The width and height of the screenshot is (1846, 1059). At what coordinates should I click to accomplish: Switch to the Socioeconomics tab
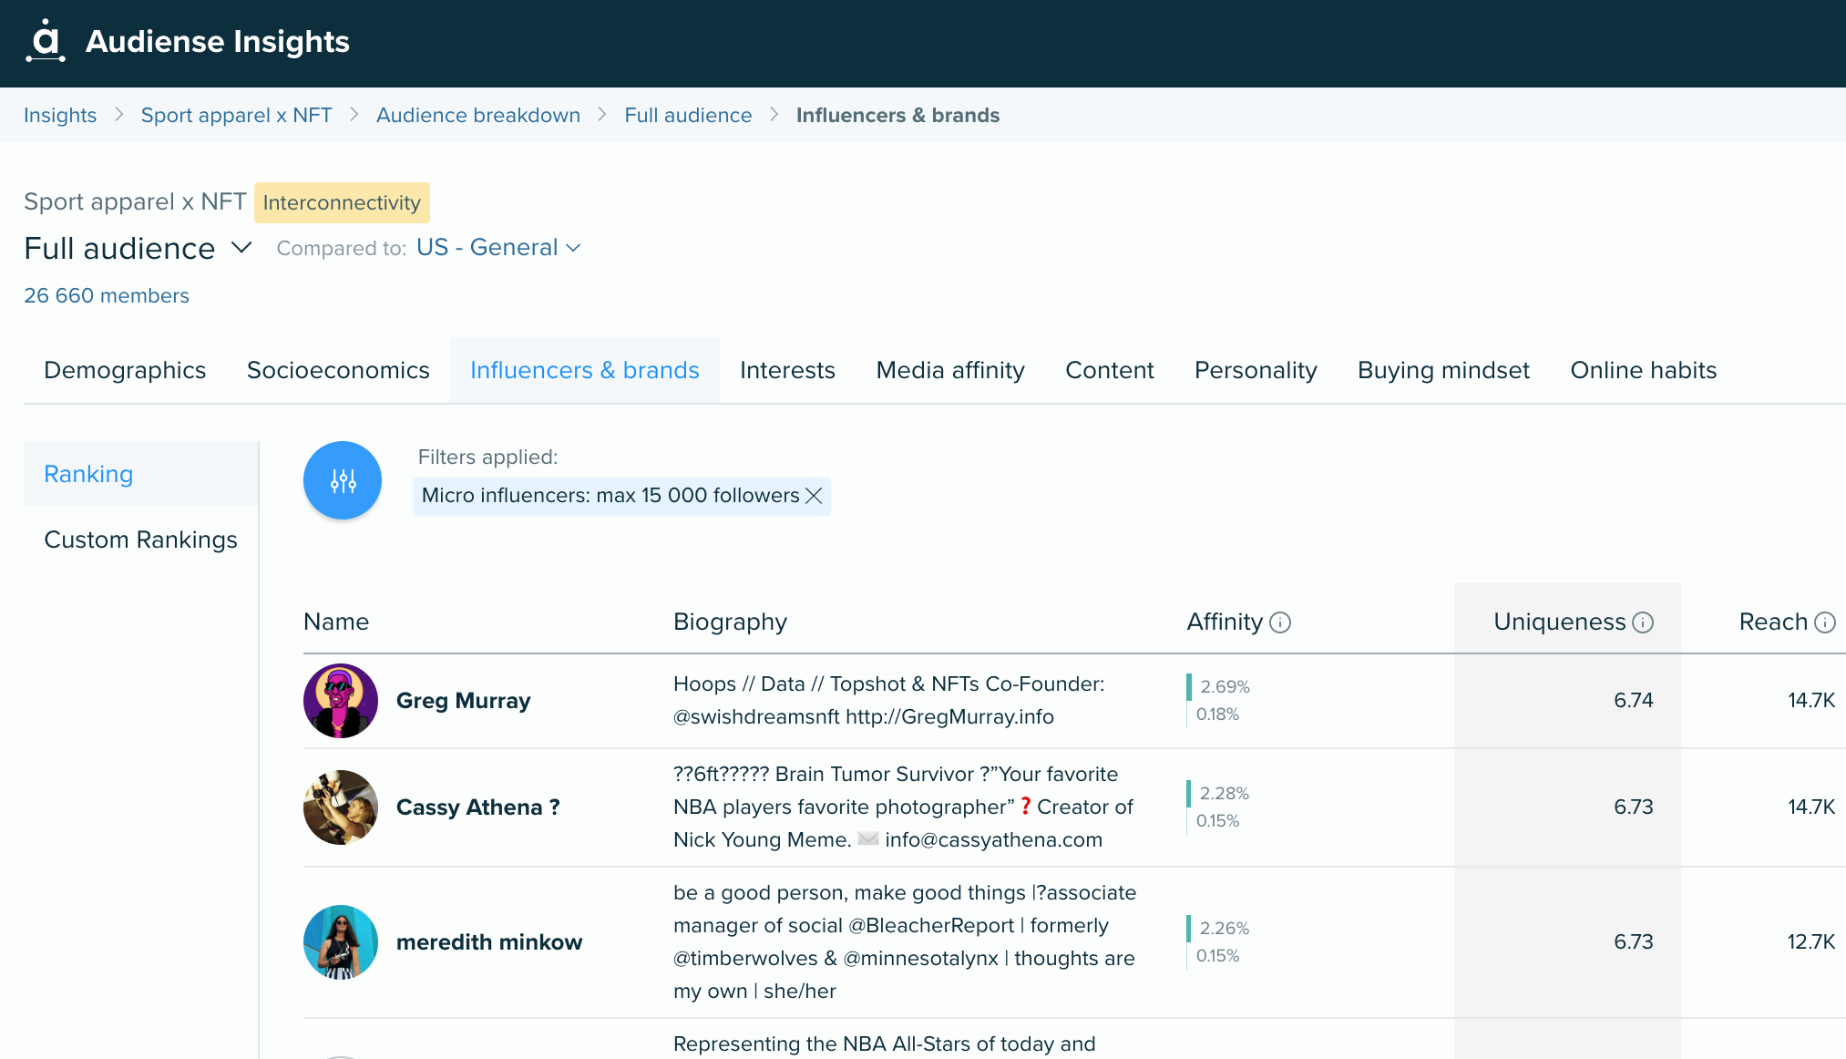pyautogui.click(x=338, y=370)
